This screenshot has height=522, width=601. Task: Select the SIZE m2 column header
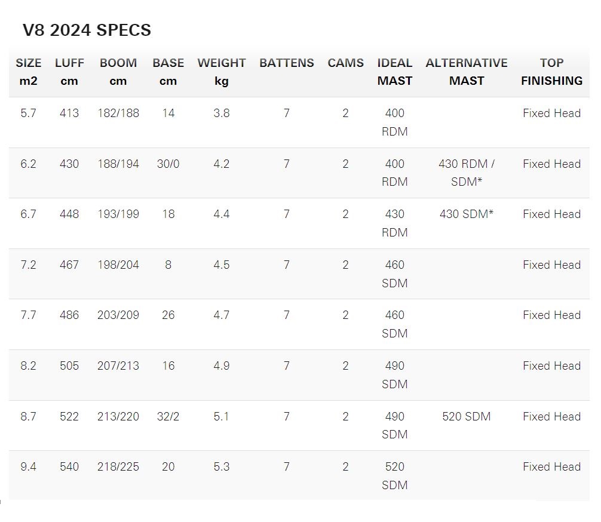(x=28, y=72)
